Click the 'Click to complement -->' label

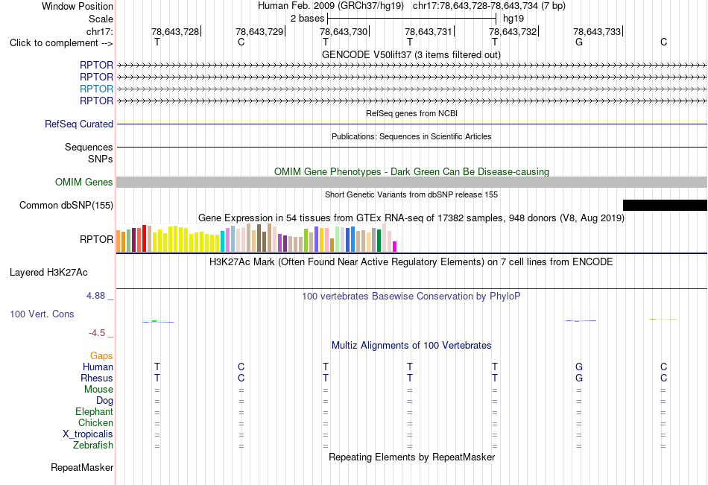61,43
